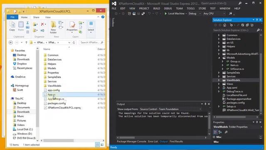Click the Explorer search box
The width and height of the screenshot is (266, 150).
(92, 42)
